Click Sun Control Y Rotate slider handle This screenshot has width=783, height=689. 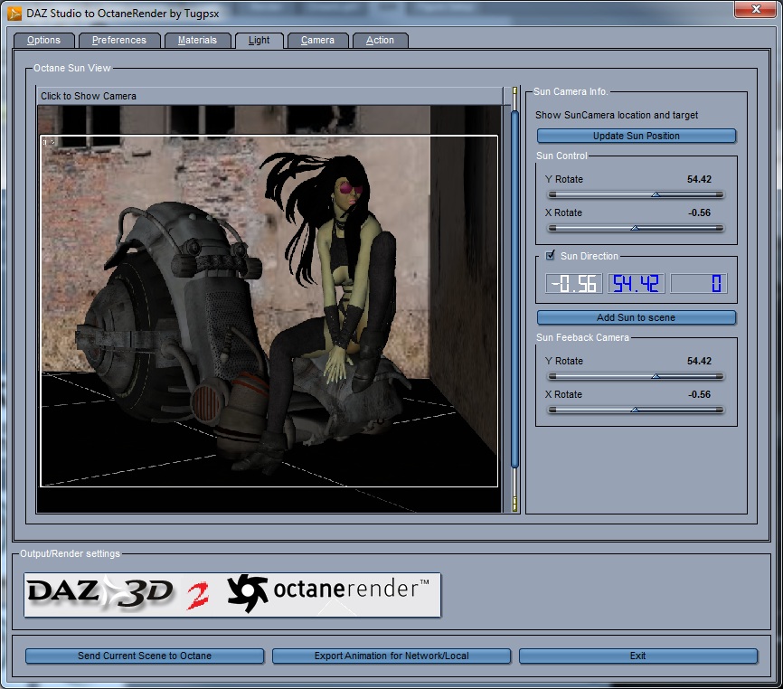point(656,194)
